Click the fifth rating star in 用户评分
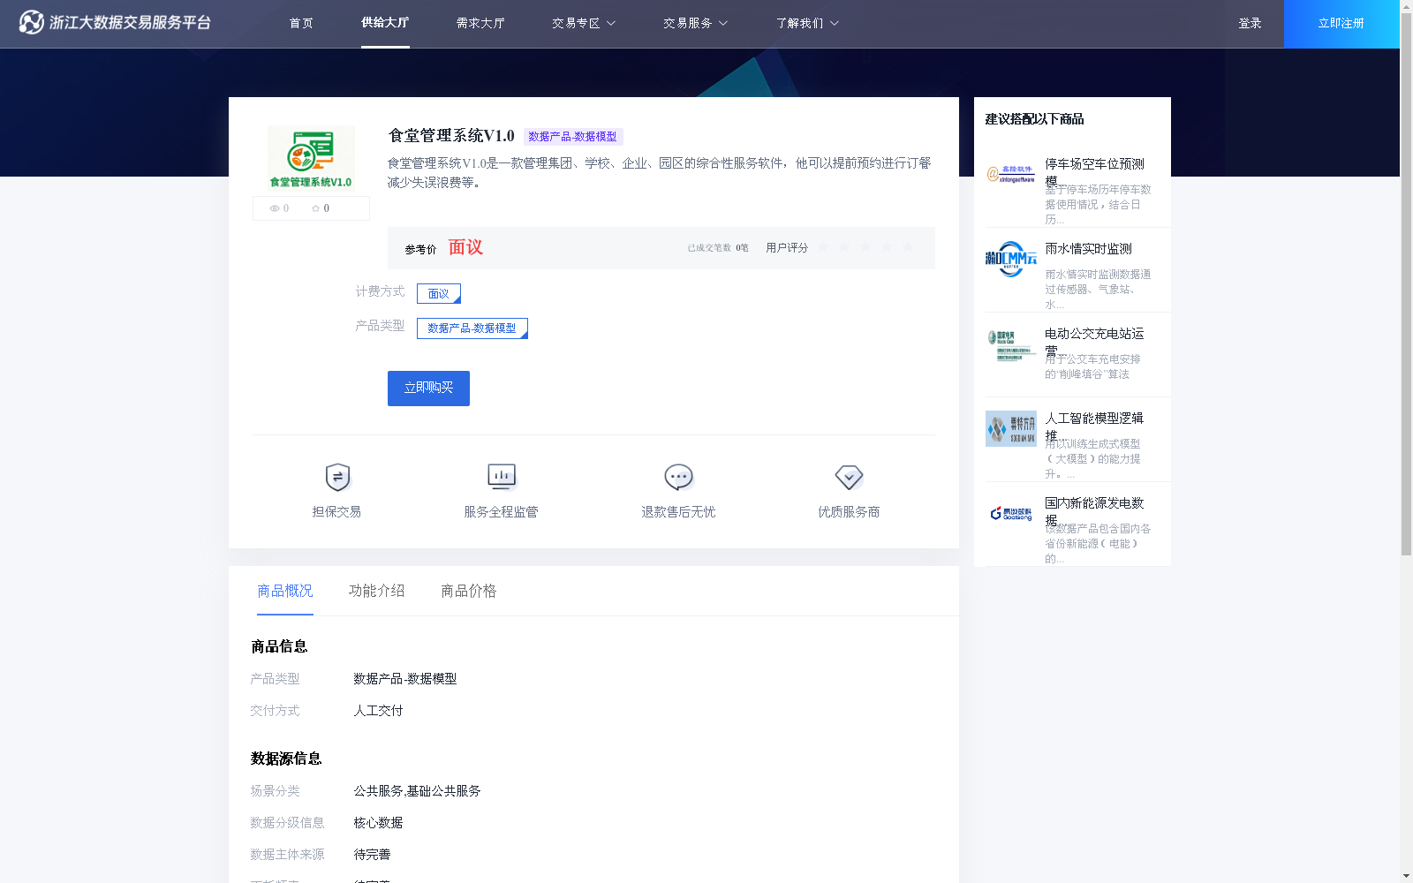This screenshot has width=1413, height=883. (x=908, y=247)
